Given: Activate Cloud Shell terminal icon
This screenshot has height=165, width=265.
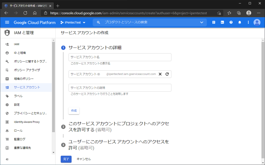Looking at the screenshot, I should point(223,22).
